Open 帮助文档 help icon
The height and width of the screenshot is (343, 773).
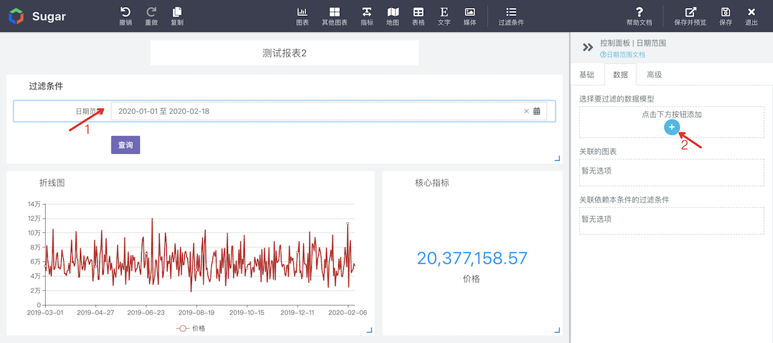639,12
